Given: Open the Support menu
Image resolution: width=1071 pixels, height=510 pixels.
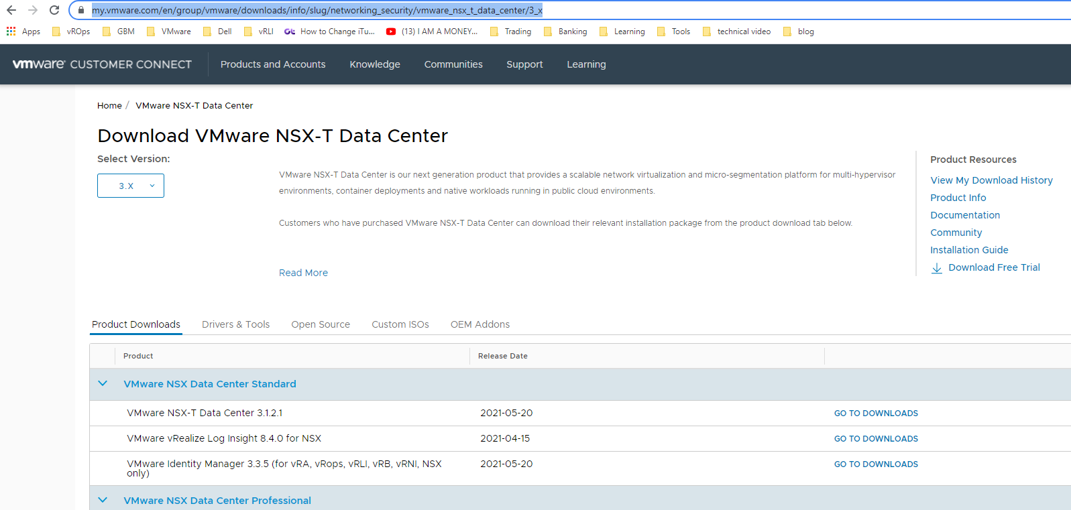Looking at the screenshot, I should tap(524, 64).
